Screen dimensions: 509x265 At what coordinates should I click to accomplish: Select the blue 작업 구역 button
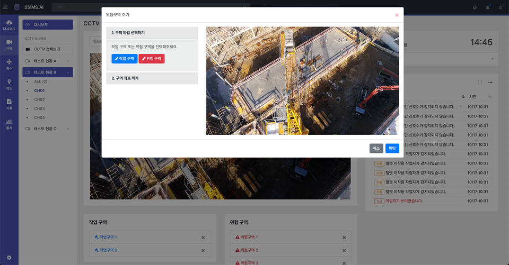124,59
